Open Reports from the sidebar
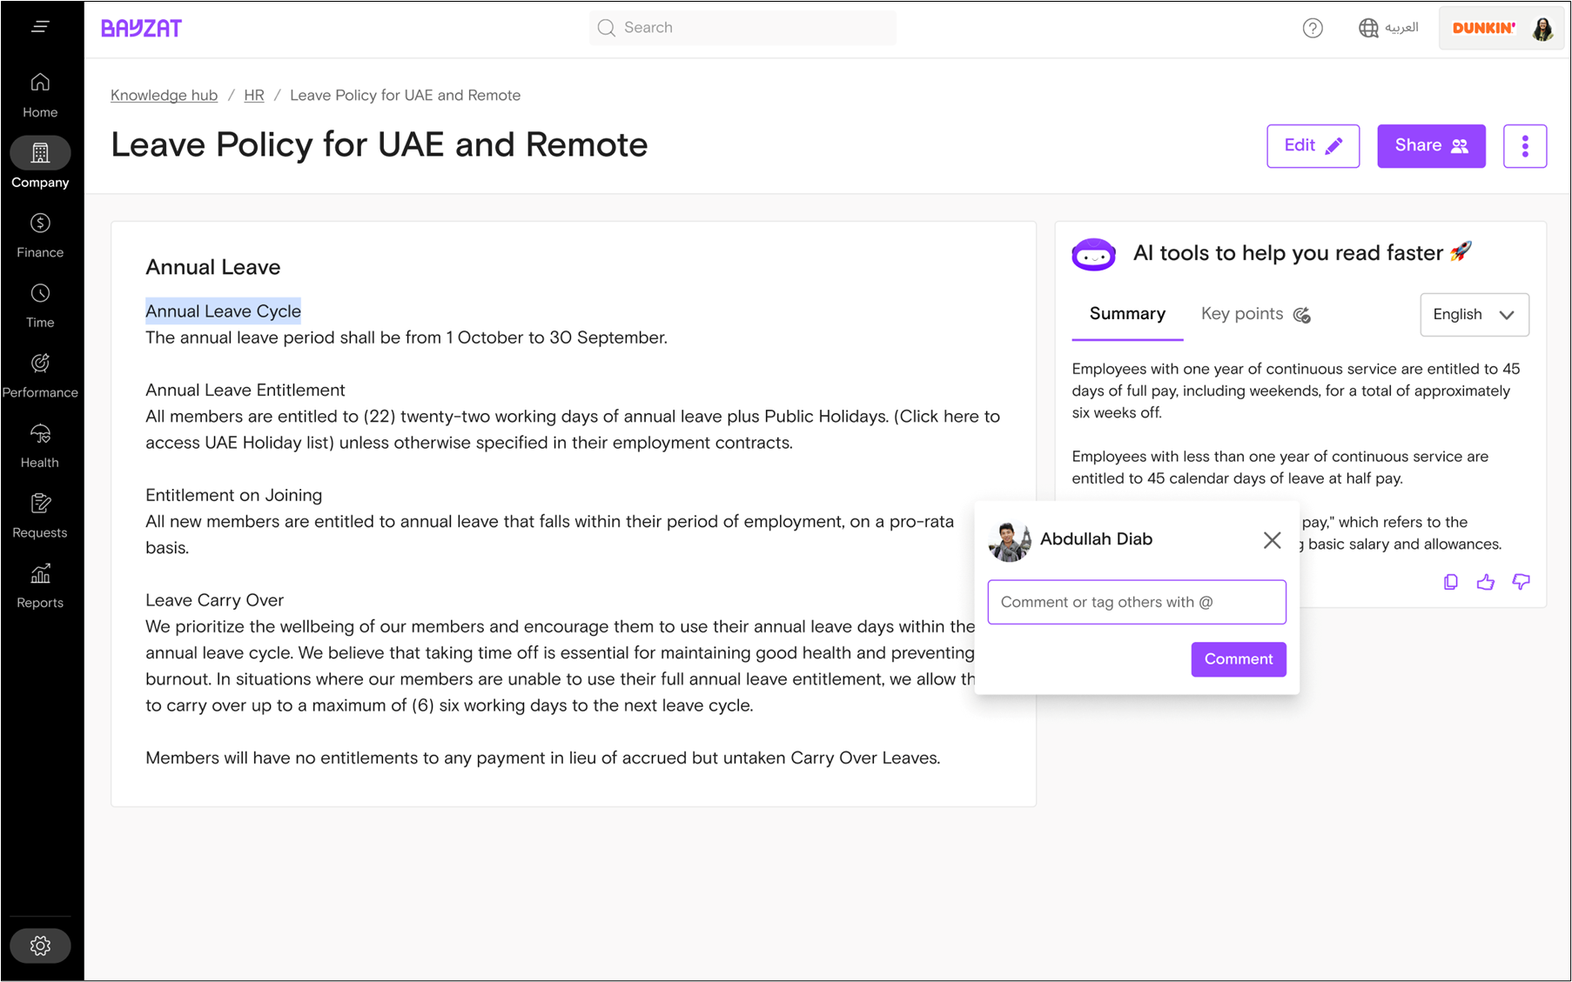 pos(40,586)
